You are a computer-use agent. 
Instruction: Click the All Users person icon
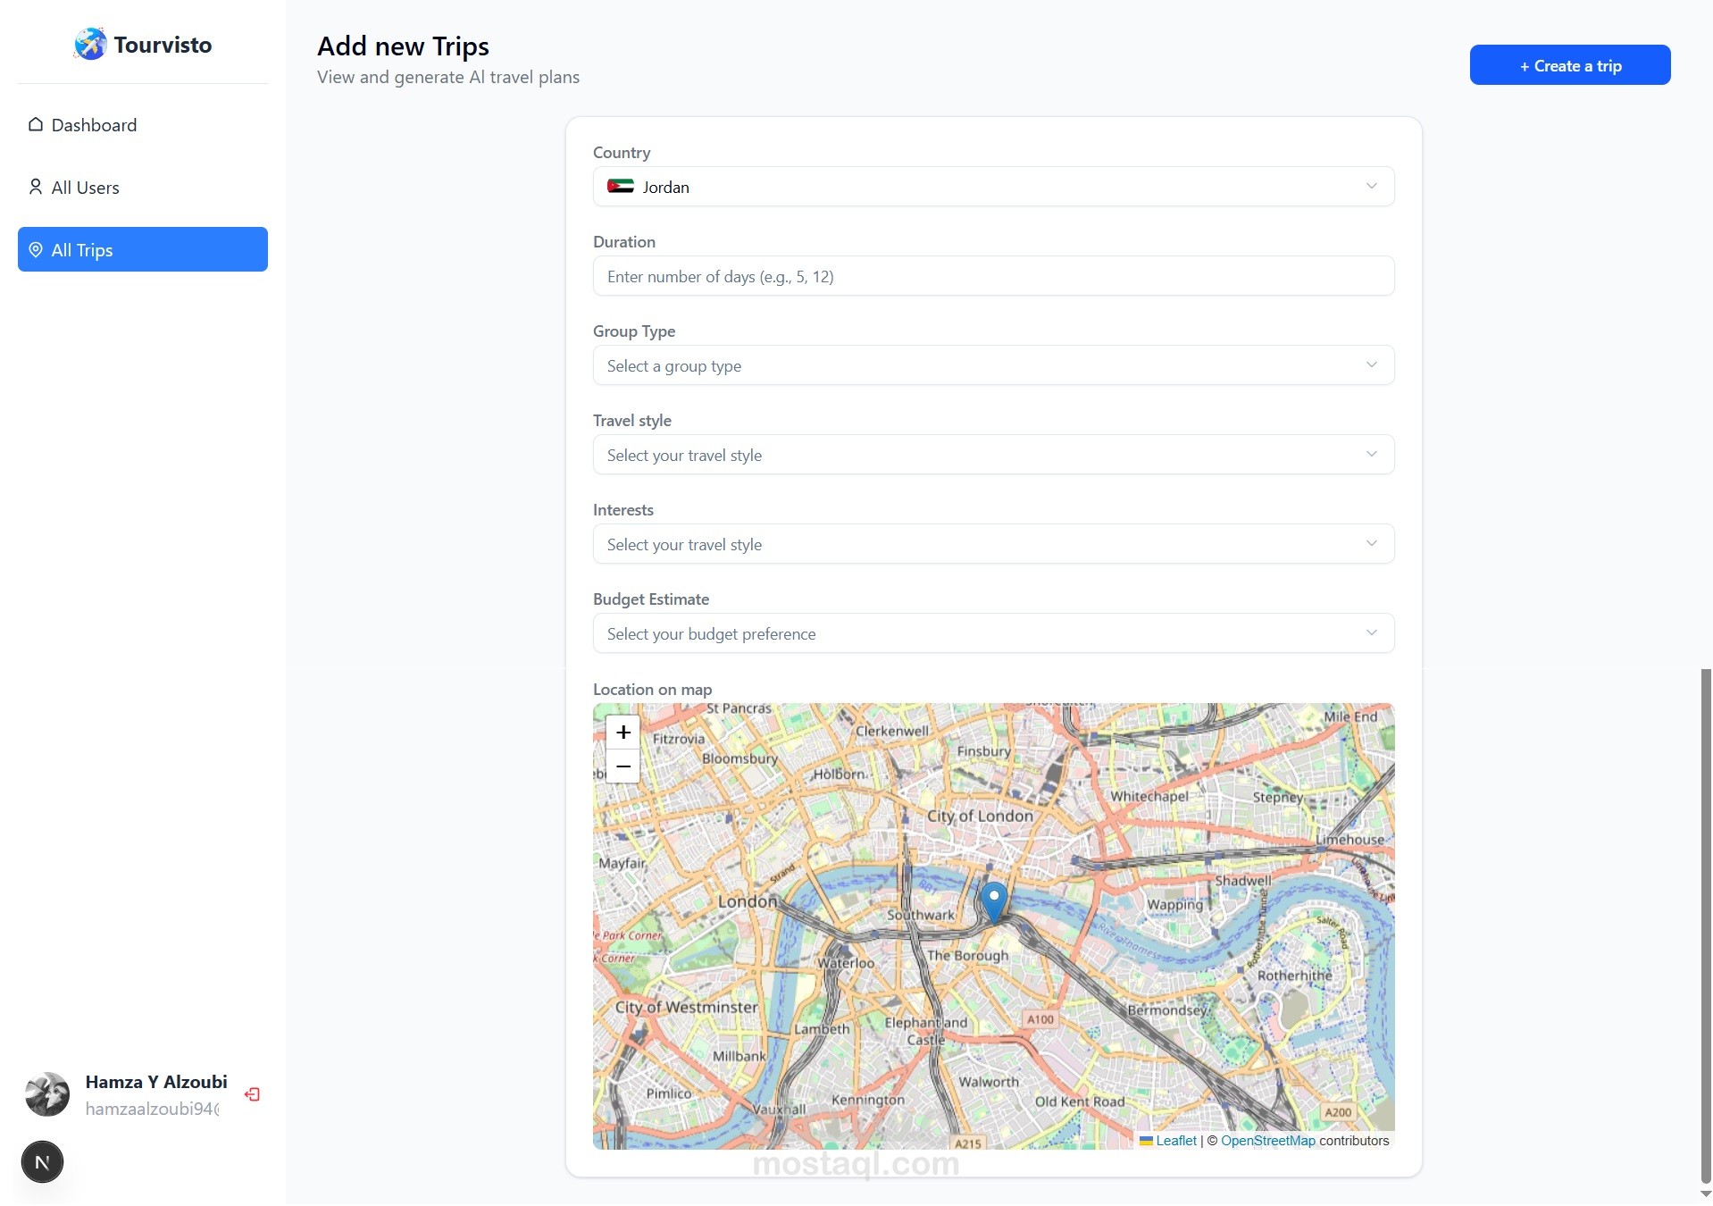coord(36,187)
